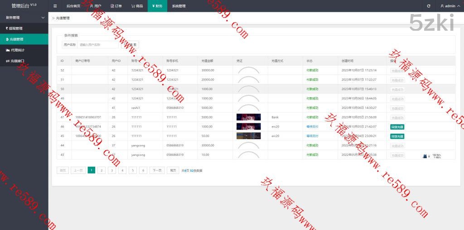Collapse the 财务管理 sidebar group
The height and width of the screenshot is (230, 464).
tap(43, 18)
